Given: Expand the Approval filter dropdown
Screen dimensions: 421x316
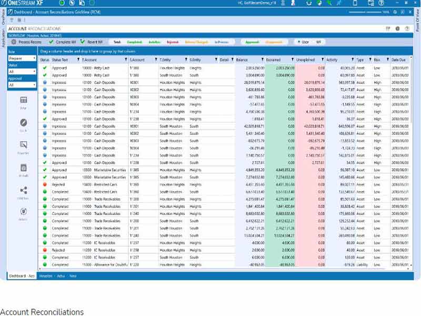Looking at the screenshot, I should coord(22,85).
